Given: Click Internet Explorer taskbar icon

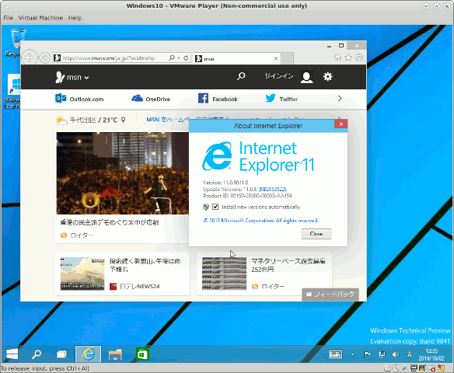Looking at the screenshot, I should pos(88,354).
